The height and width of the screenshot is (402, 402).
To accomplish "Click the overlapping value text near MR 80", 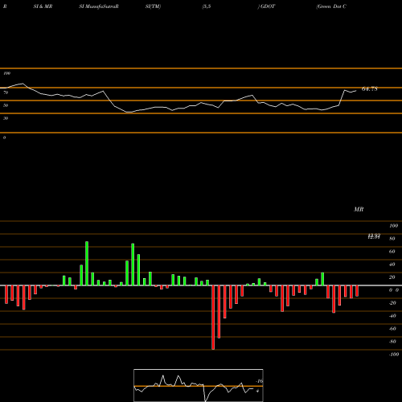I will (374, 236).
